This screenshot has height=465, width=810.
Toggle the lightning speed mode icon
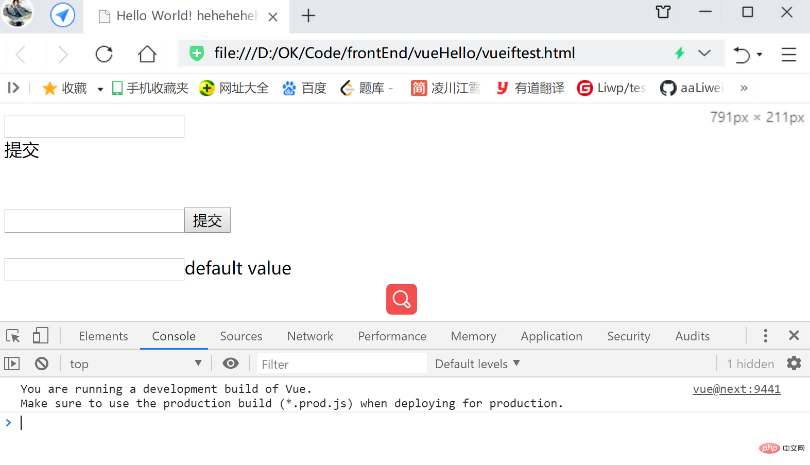coord(680,53)
